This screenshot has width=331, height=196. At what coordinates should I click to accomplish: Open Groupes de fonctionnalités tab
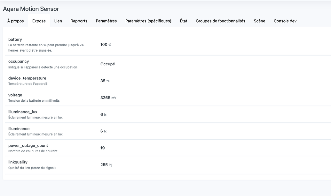[220, 21]
